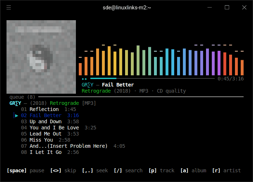253x182 pixels.
Task: Click the [/] search shortcut hint
Action: pos(128,170)
